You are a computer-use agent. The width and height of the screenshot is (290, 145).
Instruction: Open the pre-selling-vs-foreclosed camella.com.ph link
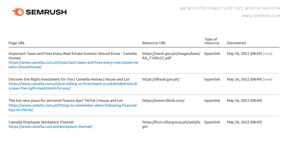pyautogui.click(x=73, y=86)
